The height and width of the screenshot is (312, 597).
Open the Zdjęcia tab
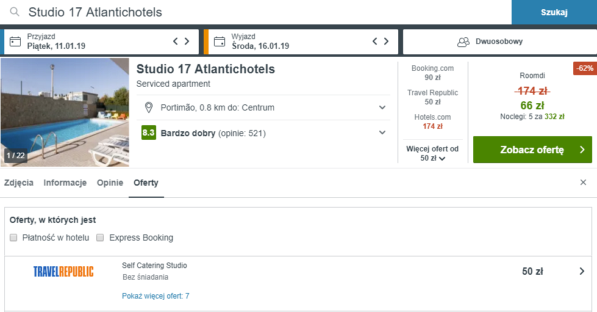[19, 183]
